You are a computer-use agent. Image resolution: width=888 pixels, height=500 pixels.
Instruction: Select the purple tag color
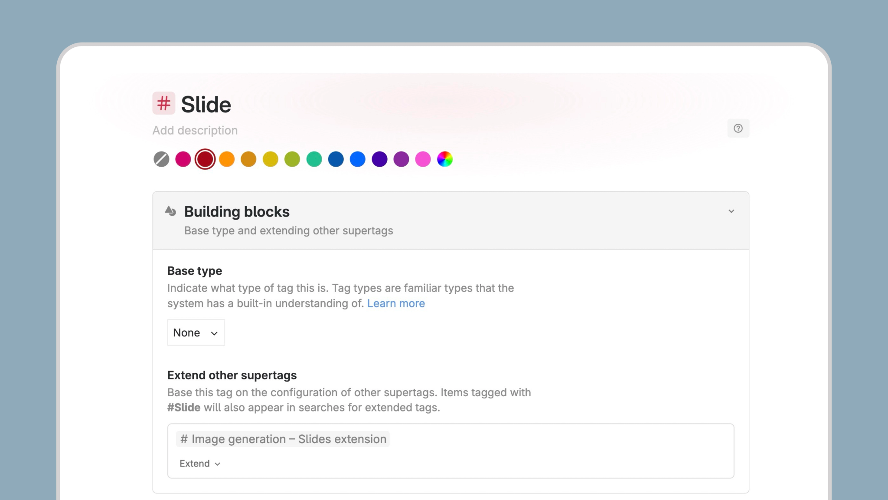click(x=402, y=159)
